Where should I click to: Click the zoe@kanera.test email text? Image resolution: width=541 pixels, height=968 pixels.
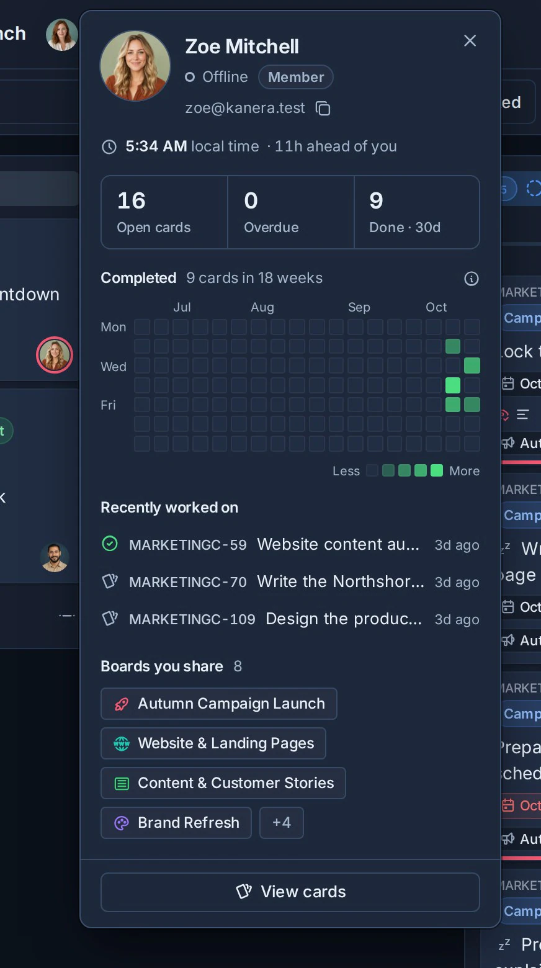pyautogui.click(x=245, y=108)
